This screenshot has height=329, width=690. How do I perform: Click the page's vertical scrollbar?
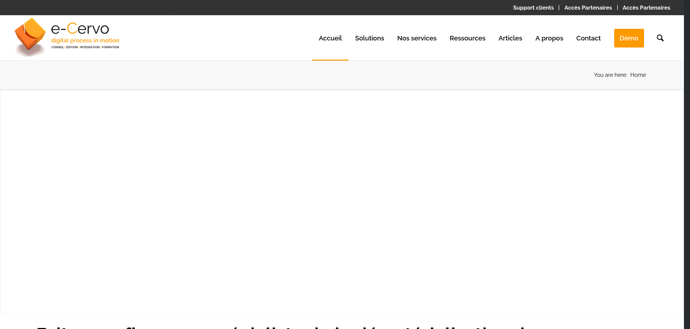coord(687,164)
